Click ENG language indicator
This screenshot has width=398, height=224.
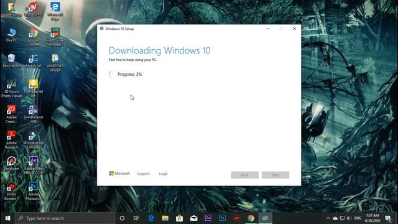pyautogui.click(x=358, y=218)
